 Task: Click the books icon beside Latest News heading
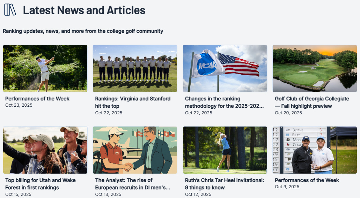[10, 10]
